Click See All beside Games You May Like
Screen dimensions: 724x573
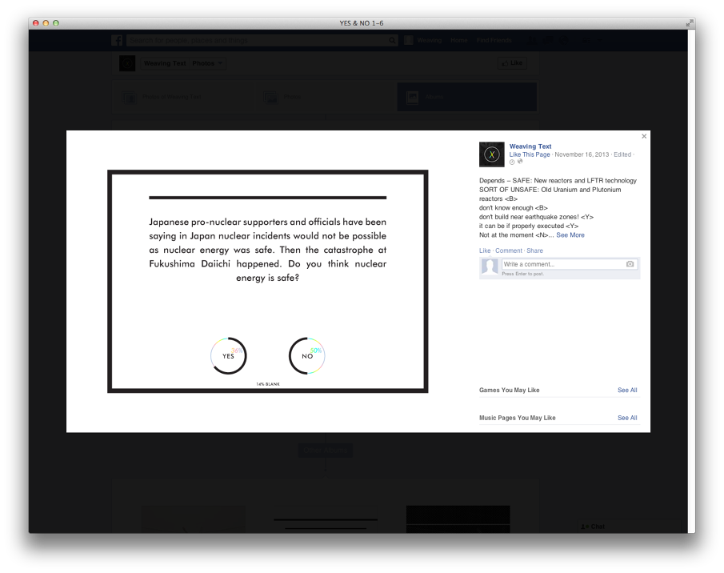(627, 390)
